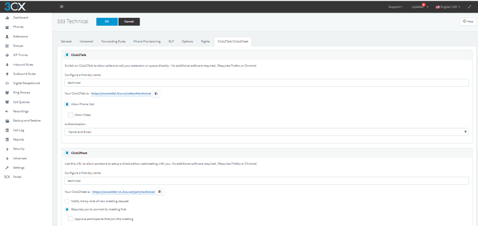This screenshot has height=226, width=478.
Task: Toggle the hamburger menu icon
Action: [62, 7]
